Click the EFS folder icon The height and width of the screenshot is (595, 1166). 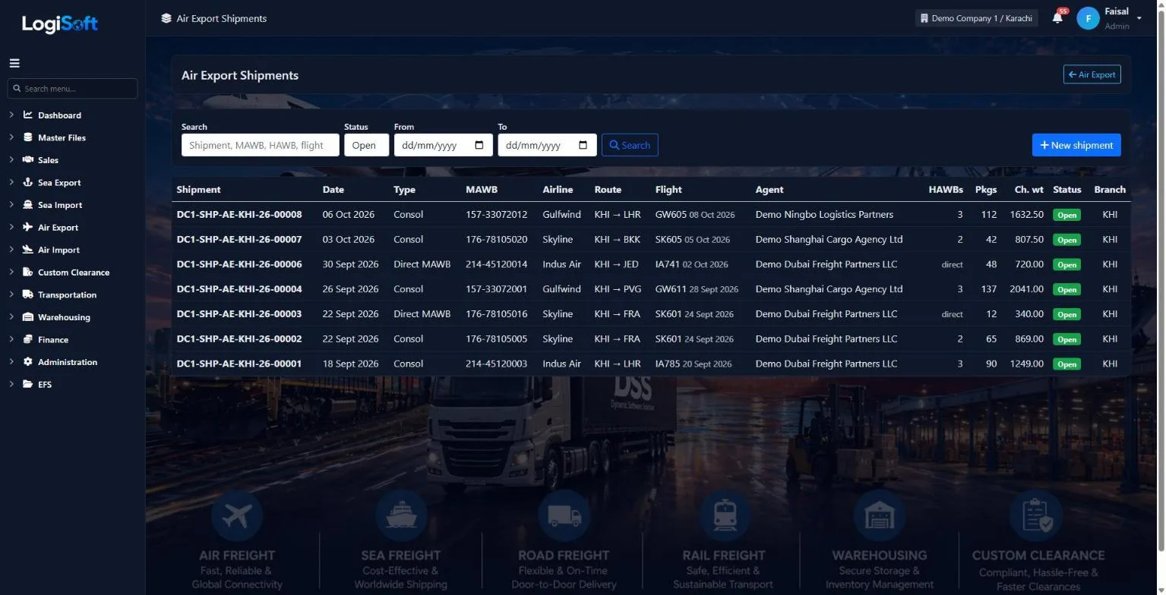(x=28, y=384)
